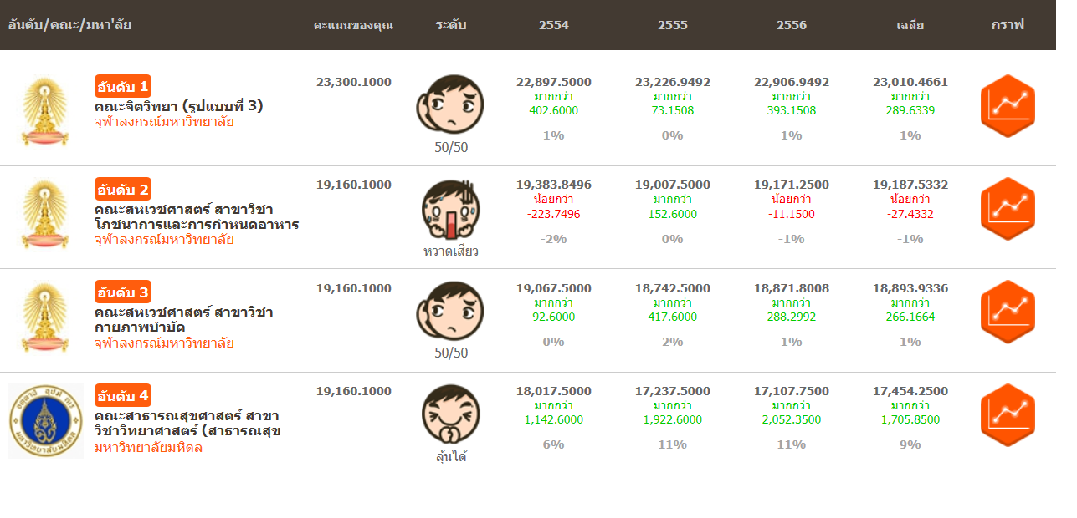Click the อันดับ 2 orange badge
This screenshot has height=518, width=1077.
coord(123,189)
